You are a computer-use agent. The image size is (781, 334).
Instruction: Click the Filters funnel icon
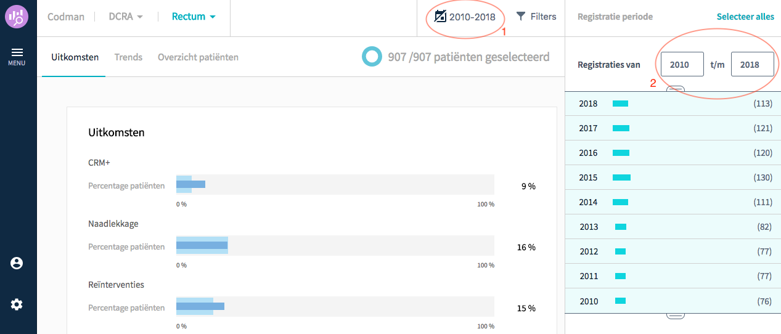(x=521, y=17)
